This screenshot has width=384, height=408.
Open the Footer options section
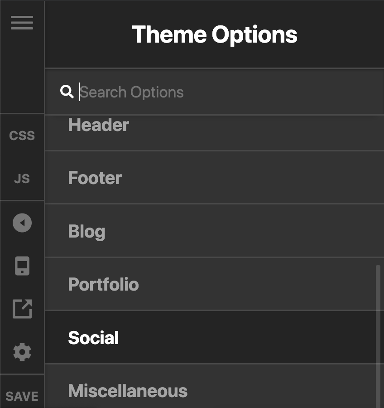coord(215,178)
